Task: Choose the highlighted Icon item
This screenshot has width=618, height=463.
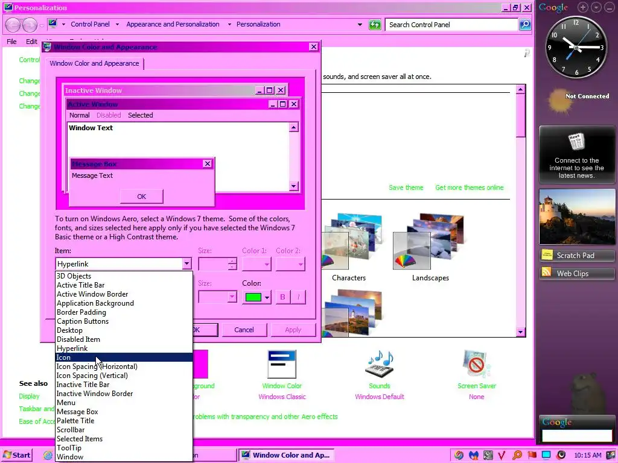Action: [x=124, y=357]
